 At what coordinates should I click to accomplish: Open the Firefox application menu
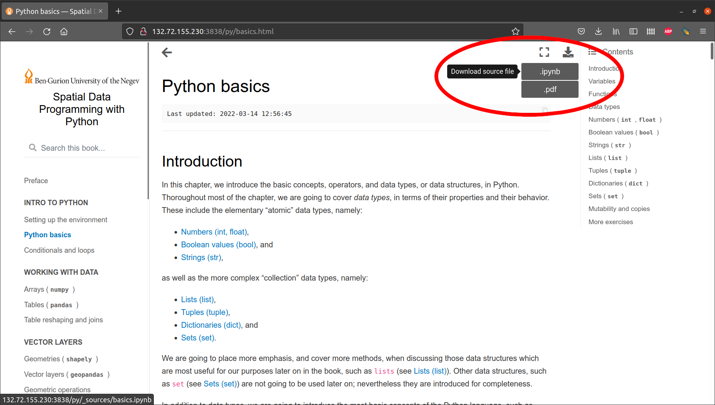point(703,32)
